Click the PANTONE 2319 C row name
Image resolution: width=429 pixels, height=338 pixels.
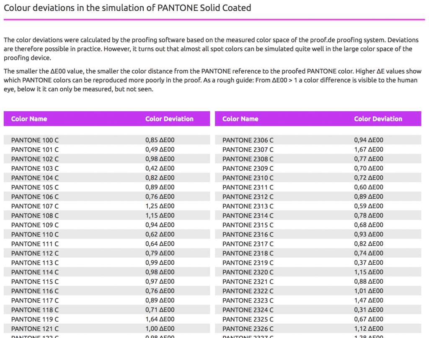click(248, 263)
